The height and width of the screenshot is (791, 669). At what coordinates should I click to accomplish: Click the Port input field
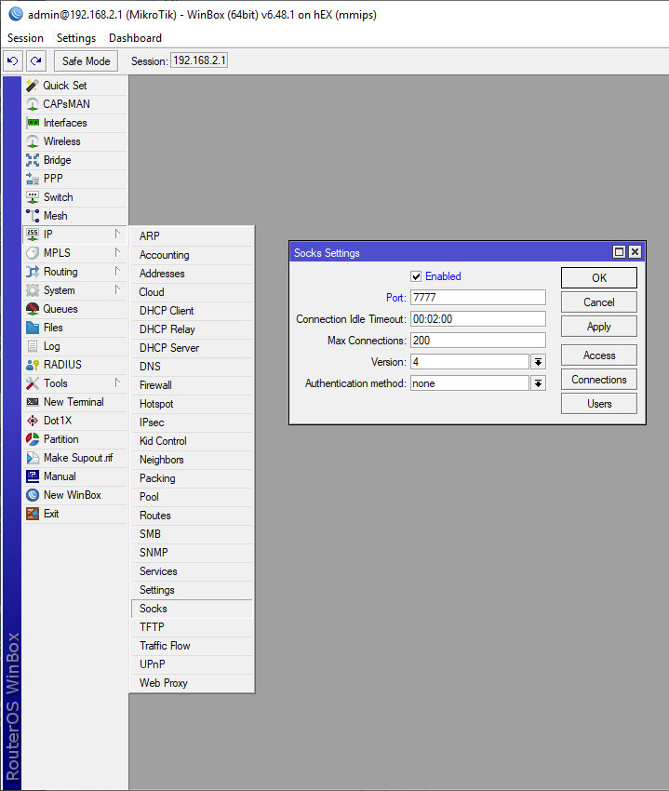tap(477, 298)
